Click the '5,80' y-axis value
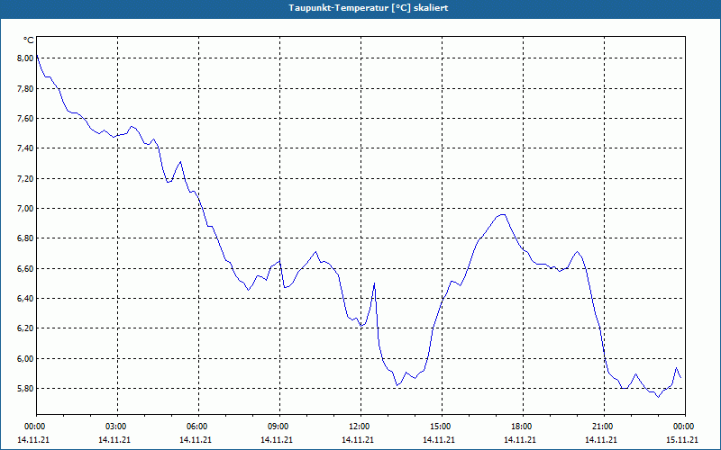 point(26,389)
